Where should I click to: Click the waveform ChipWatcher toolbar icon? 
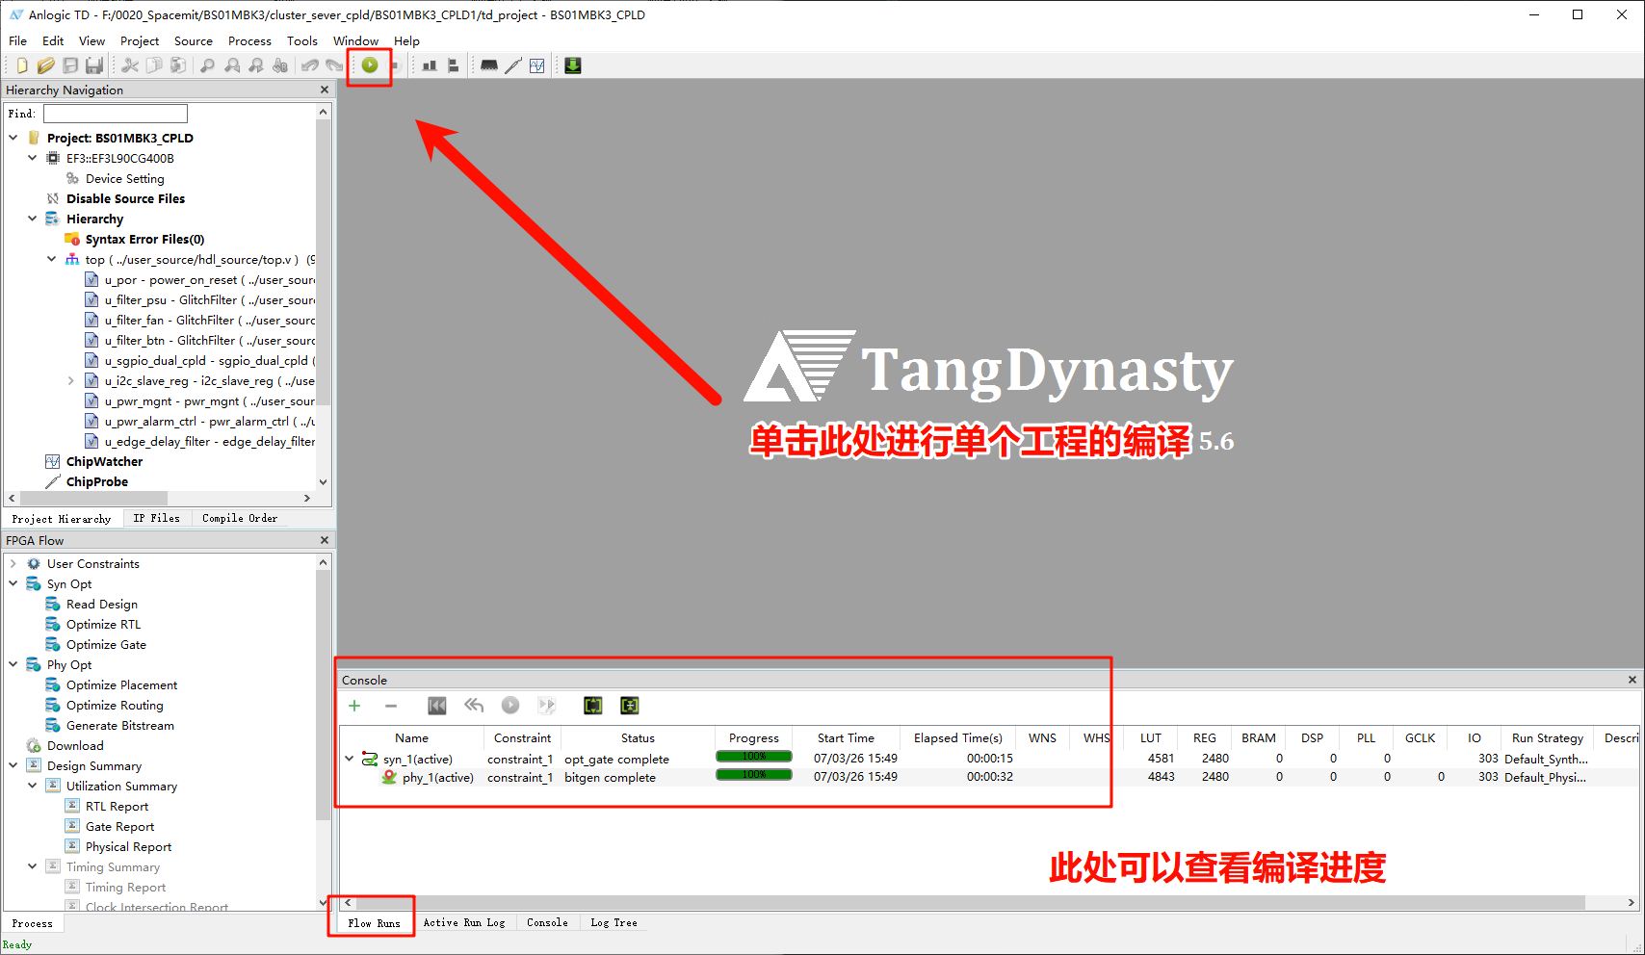537,65
